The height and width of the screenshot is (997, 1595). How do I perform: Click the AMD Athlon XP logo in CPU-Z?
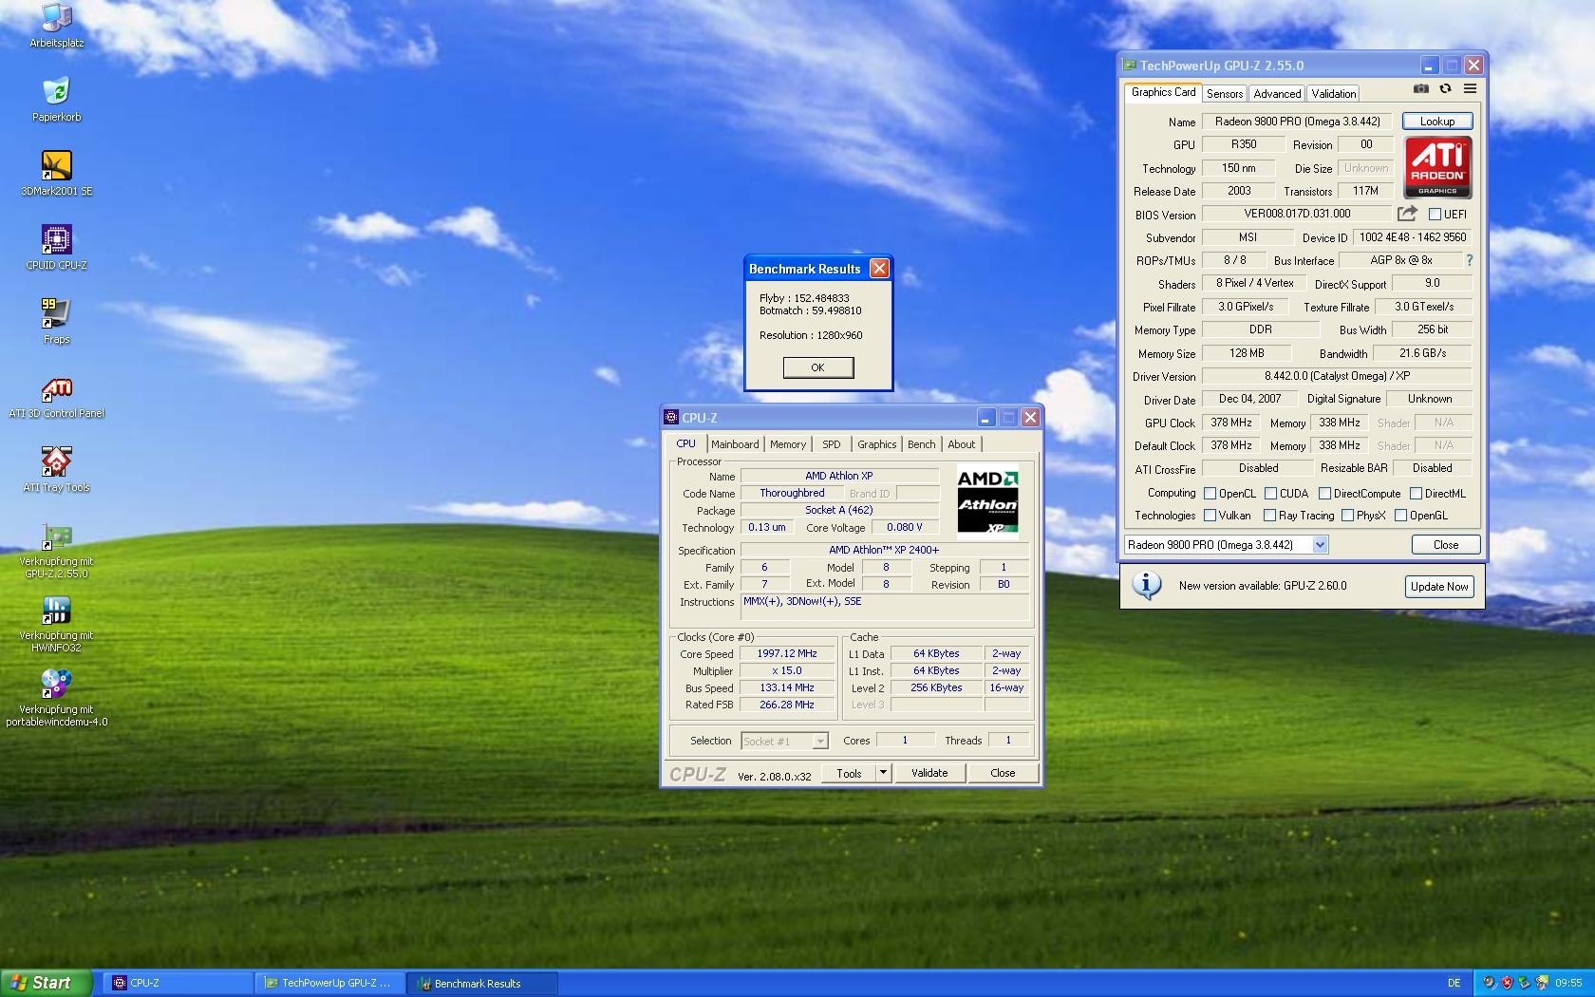(987, 501)
